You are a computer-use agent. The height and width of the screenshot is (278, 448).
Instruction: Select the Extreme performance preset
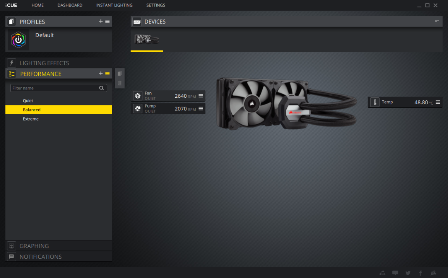pyautogui.click(x=31, y=119)
